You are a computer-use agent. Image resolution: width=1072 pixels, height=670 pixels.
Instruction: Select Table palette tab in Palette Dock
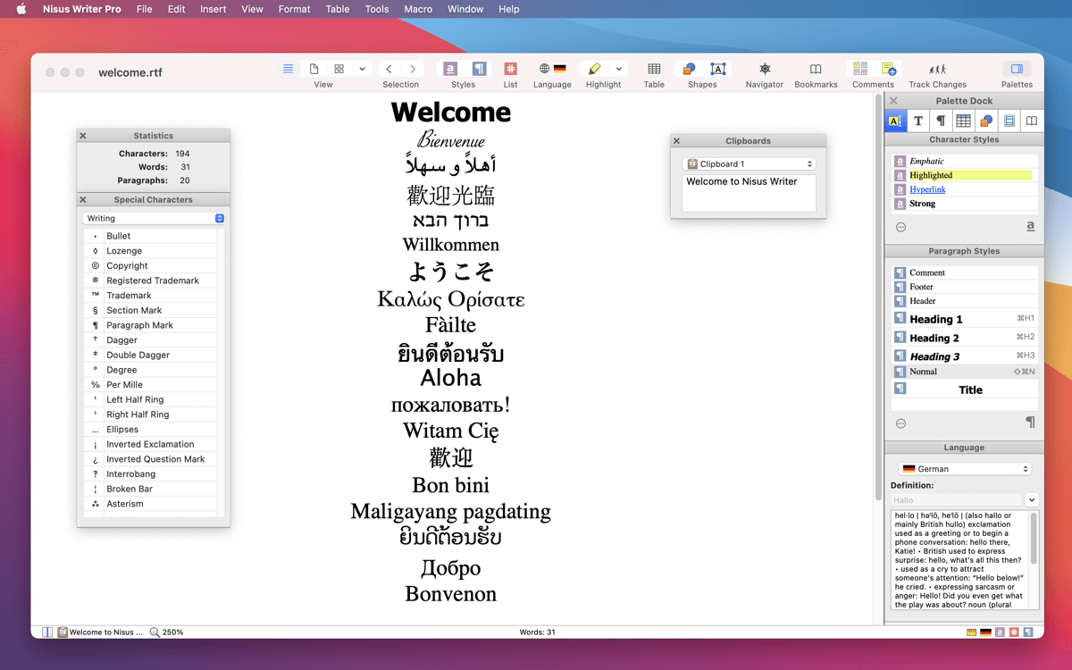963,121
